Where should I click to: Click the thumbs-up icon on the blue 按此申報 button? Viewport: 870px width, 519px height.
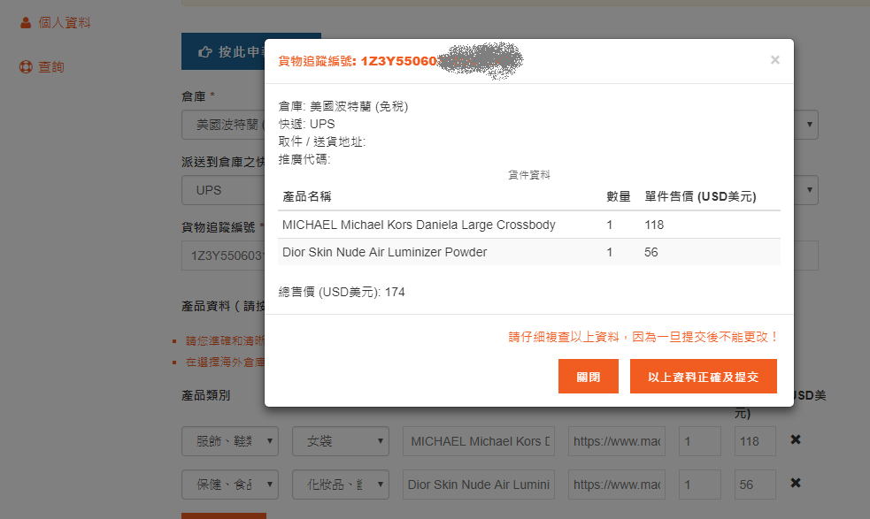click(x=205, y=52)
